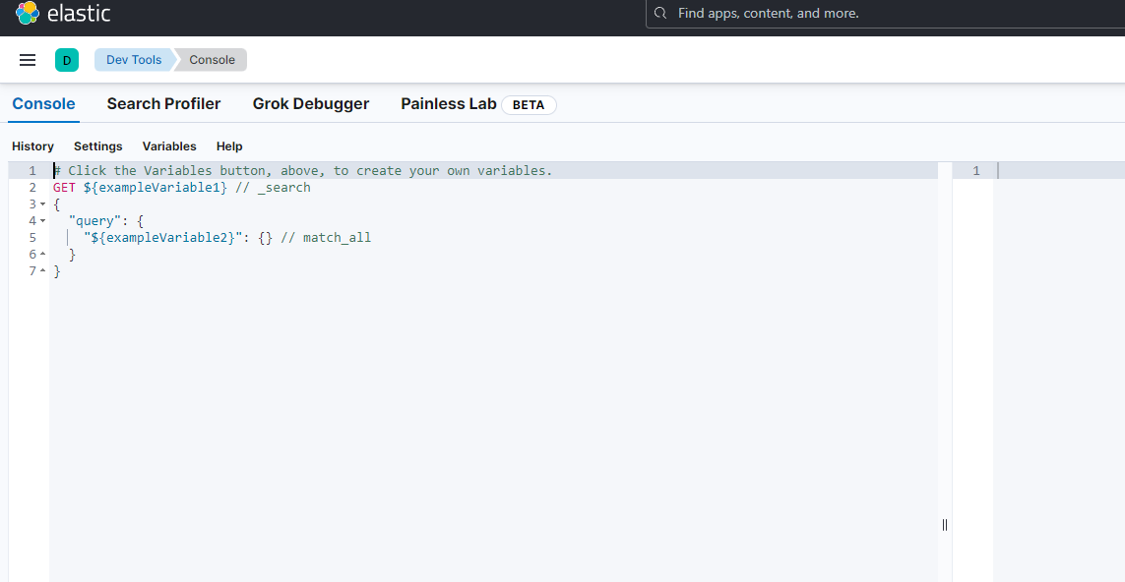Open the Painless Lab tab

449,104
